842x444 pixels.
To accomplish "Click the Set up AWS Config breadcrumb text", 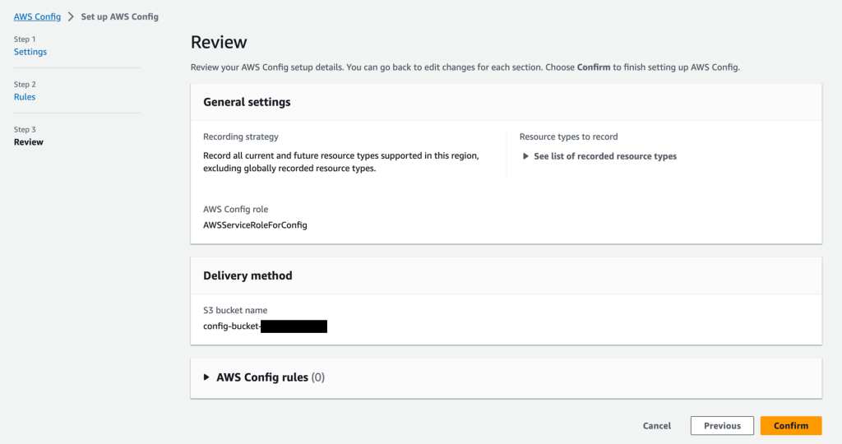I will [x=120, y=16].
